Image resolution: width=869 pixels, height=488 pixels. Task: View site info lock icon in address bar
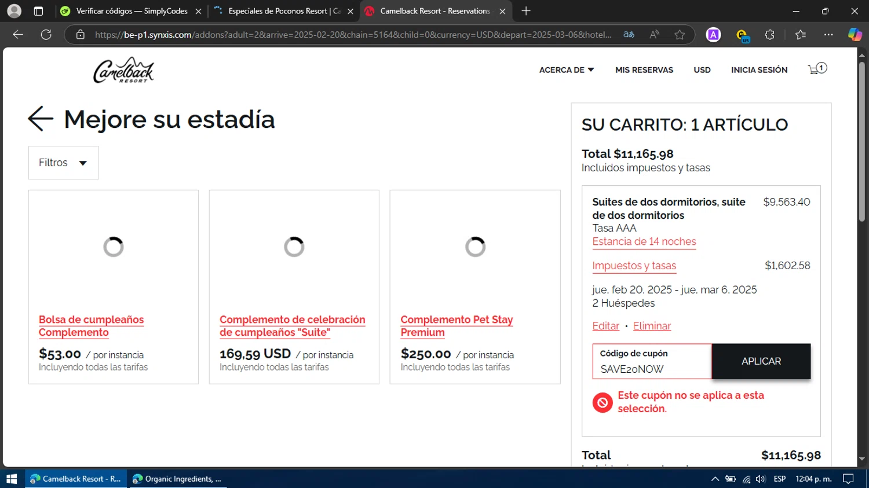tap(81, 35)
